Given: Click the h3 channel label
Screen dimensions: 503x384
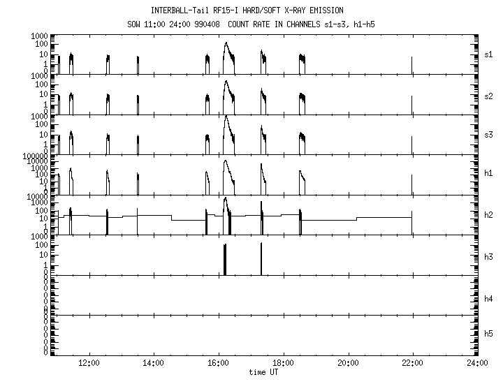Looking at the screenshot, I should coord(488,257).
